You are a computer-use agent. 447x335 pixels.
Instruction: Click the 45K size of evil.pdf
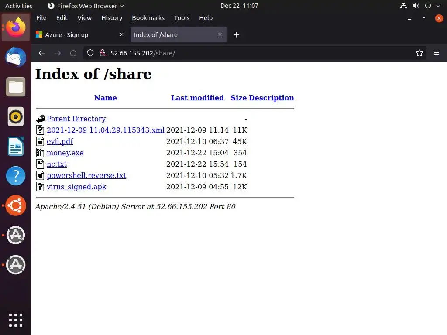240,141
